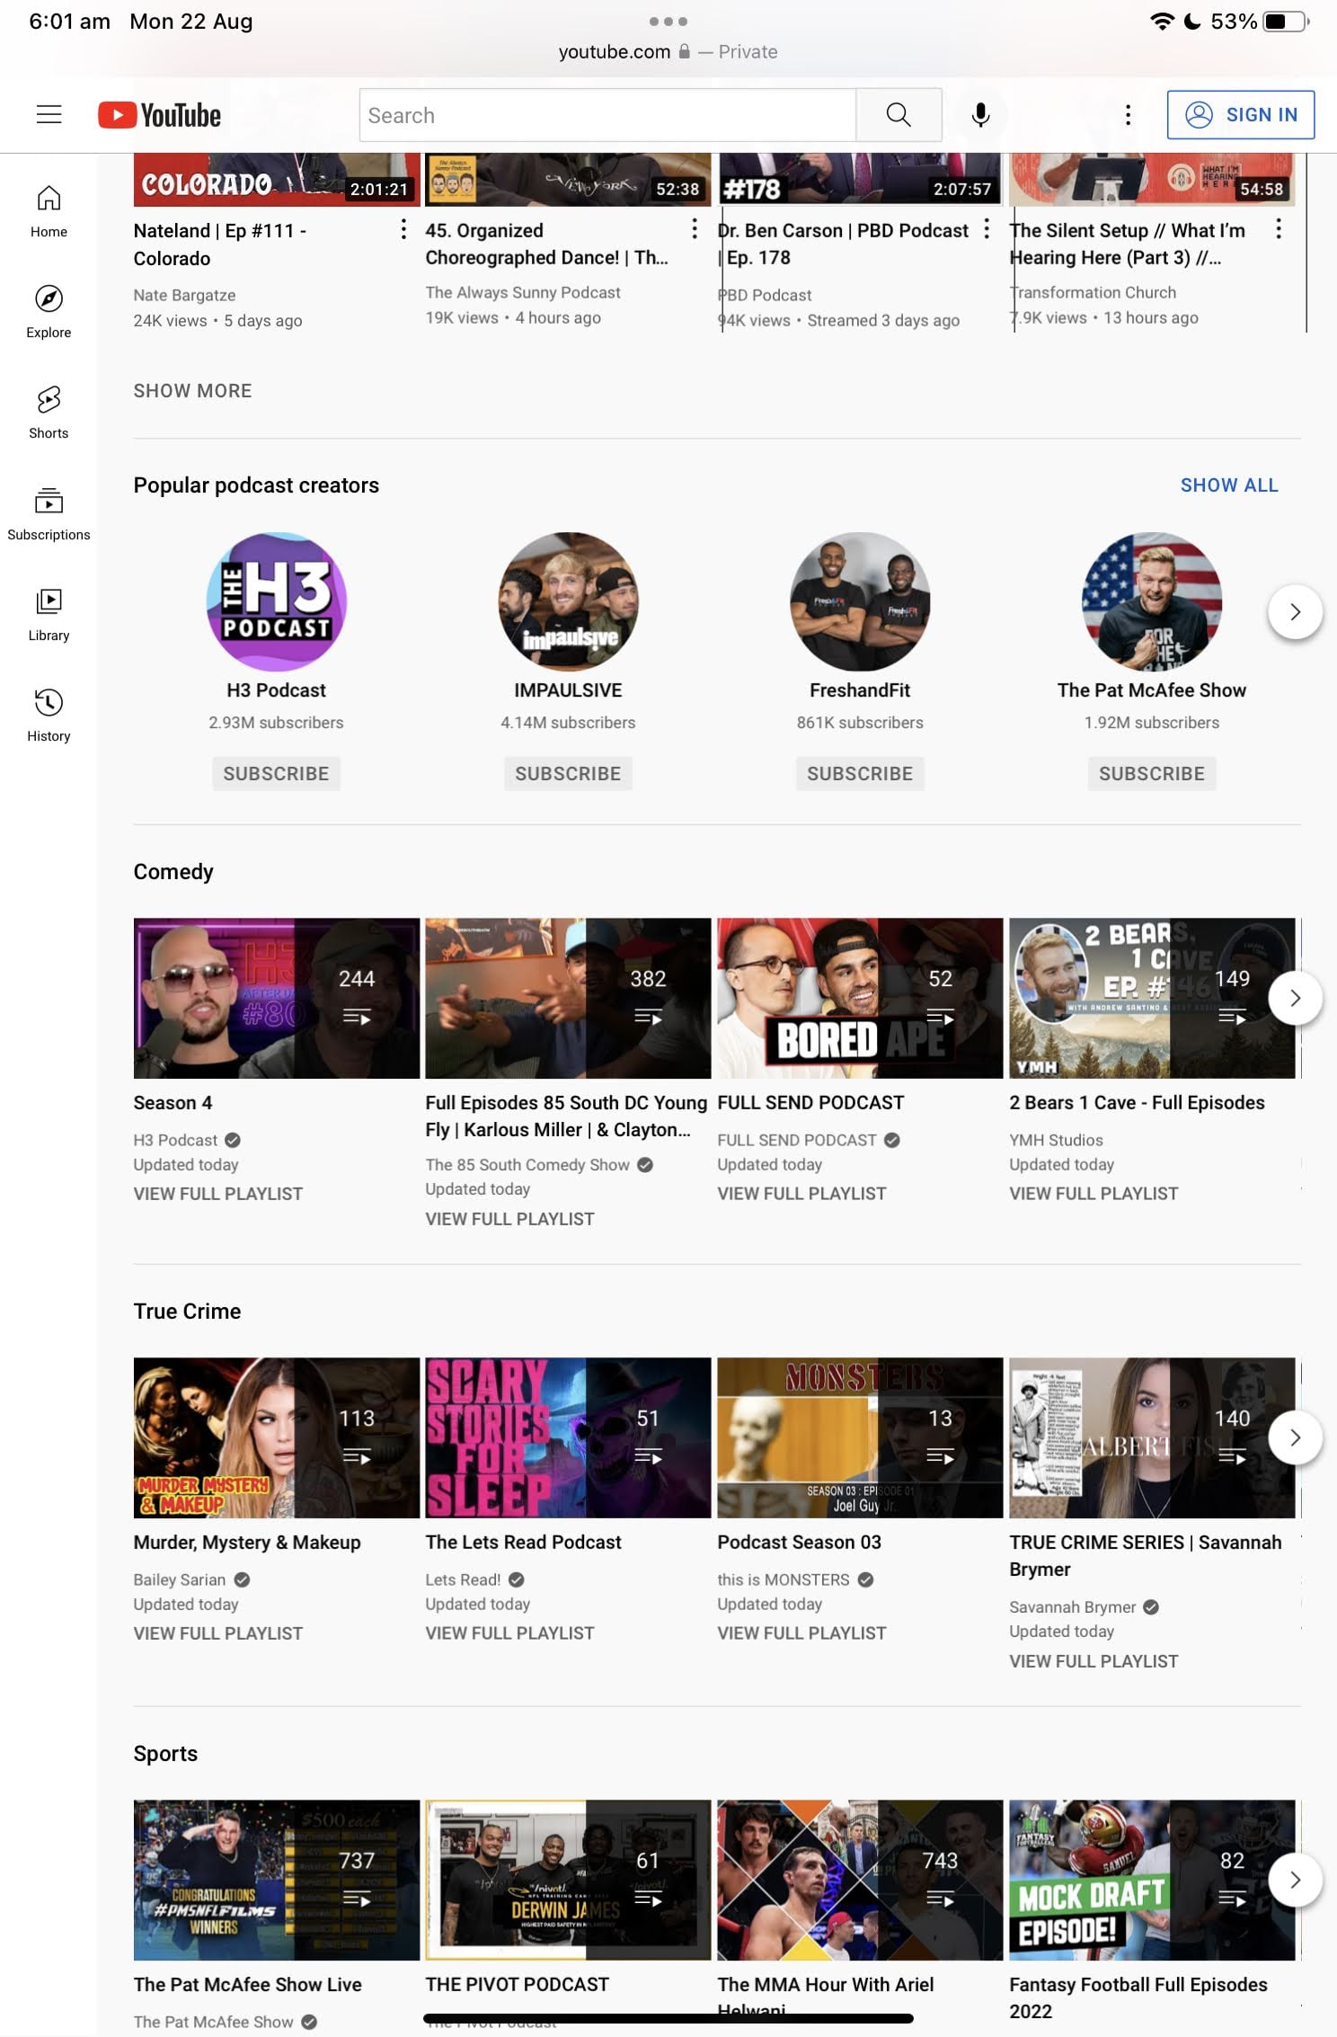Subscribe to H3 Podcast
1337x2037 pixels.
[x=276, y=774]
